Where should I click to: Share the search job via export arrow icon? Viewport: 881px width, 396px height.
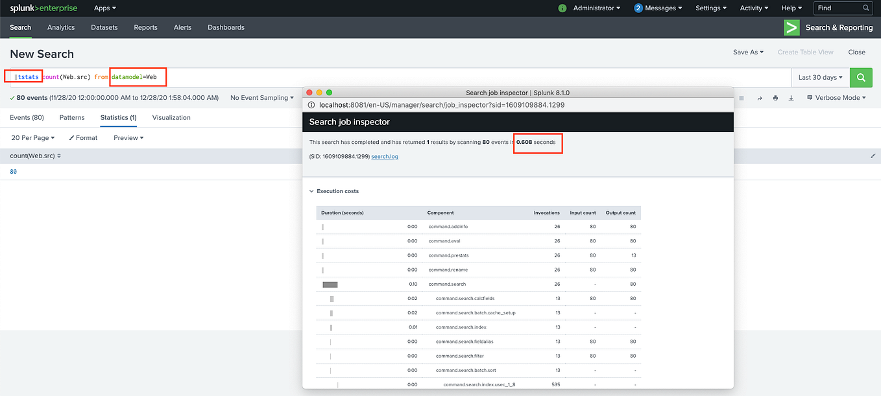[760, 97]
